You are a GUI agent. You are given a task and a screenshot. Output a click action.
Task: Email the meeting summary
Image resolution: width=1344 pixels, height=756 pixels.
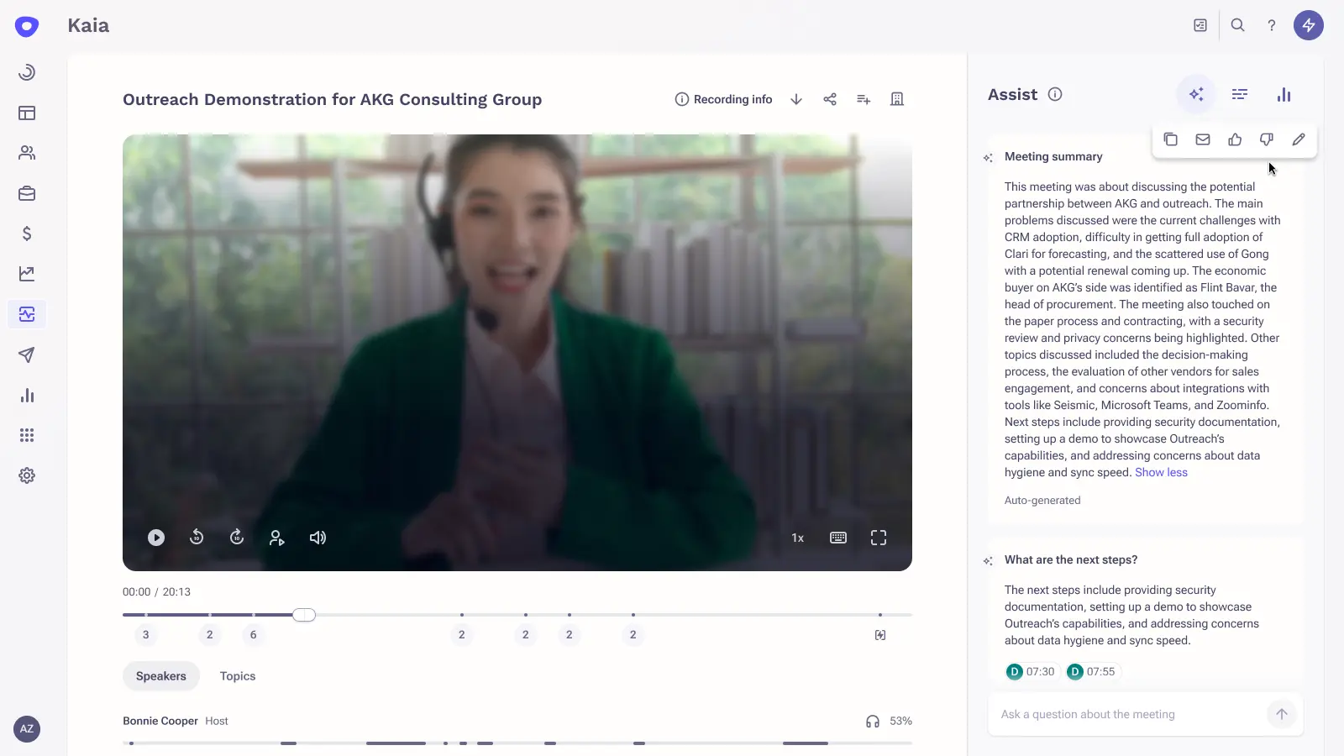pos(1203,139)
